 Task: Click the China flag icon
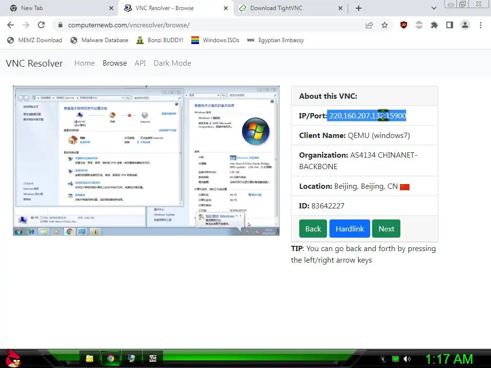pos(405,187)
